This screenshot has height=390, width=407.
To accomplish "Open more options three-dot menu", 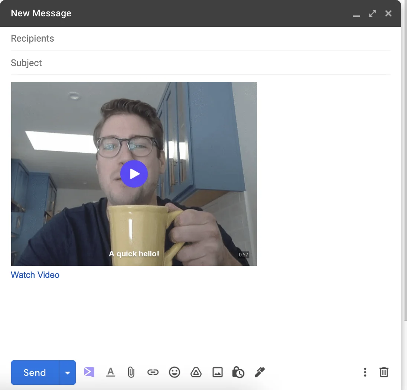I will [x=365, y=372].
